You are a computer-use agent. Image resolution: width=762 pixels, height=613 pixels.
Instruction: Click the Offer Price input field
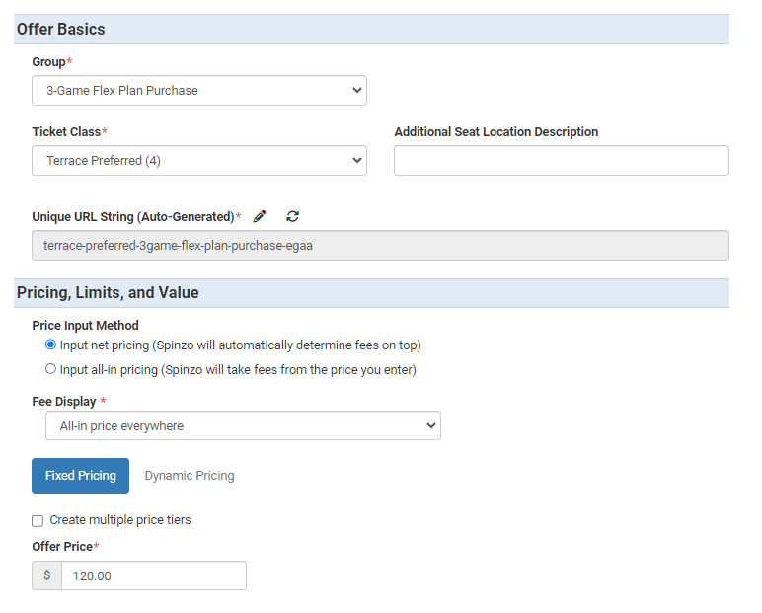tap(154, 575)
